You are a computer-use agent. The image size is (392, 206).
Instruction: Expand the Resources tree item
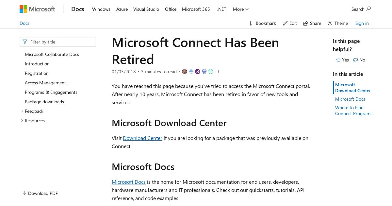22,121
